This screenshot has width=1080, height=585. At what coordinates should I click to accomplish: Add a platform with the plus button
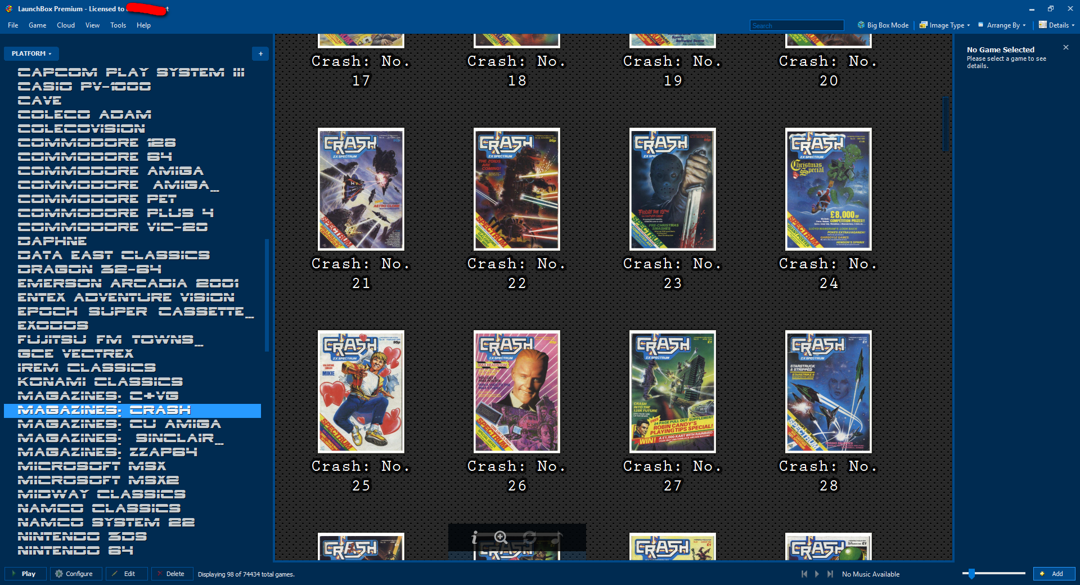pyautogui.click(x=260, y=53)
